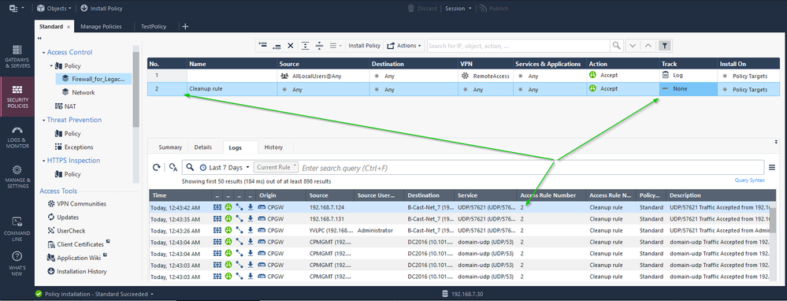Screen dimensions: 787x301
Task: Click the add rule above icon
Action: pos(262,45)
